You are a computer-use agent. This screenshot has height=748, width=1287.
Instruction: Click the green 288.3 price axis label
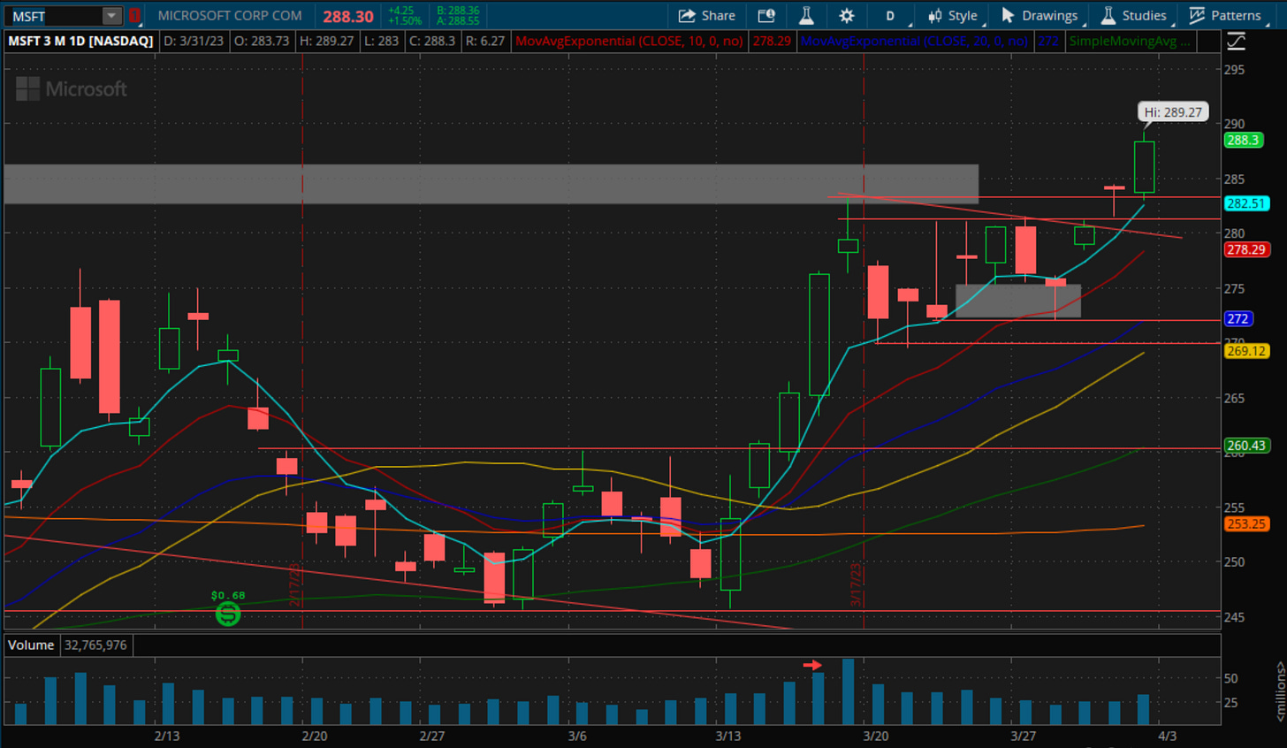tap(1242, 141)
